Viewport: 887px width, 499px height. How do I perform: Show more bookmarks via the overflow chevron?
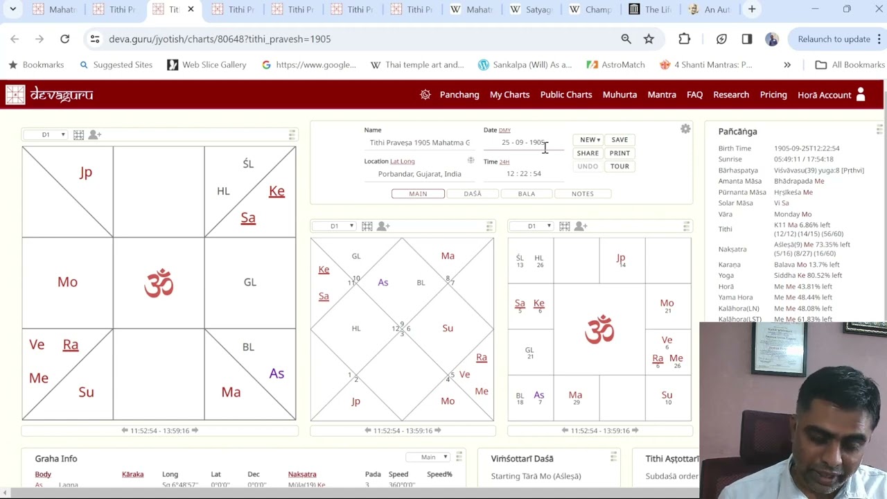coord(787,64)
